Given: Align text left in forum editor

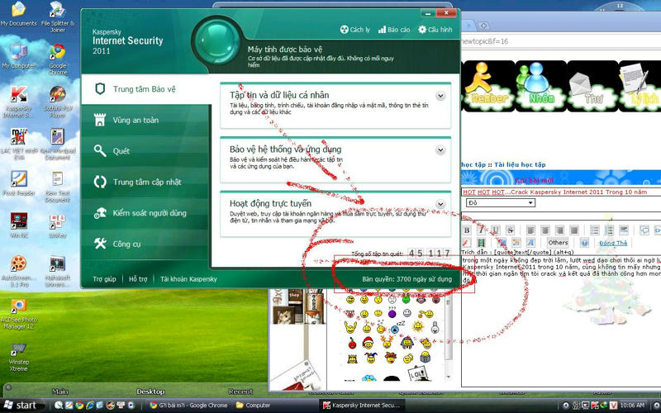Looking at the screenshot, I should coord(530,230).
